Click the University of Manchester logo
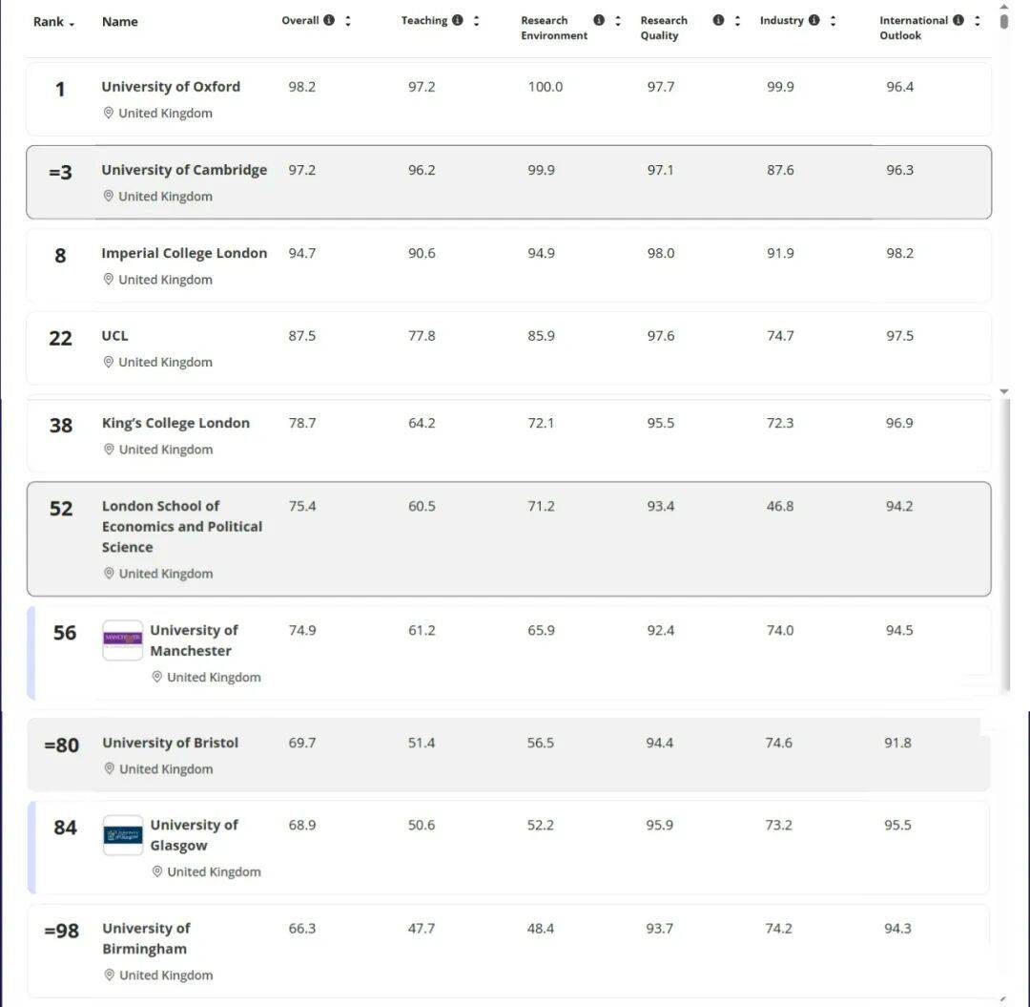The height and width of the screenshot is (1007, 1030). (123, 640)
